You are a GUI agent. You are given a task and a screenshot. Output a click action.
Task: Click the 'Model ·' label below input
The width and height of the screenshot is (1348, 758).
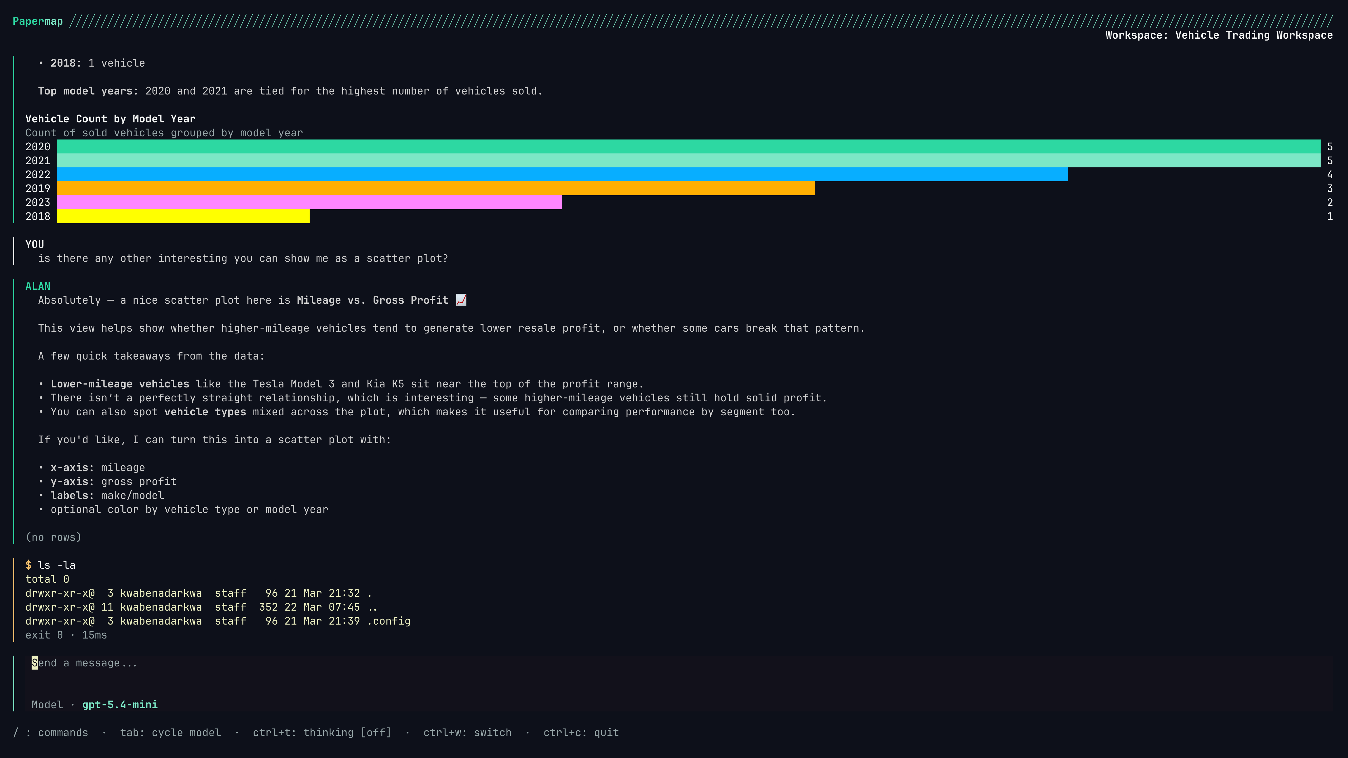(x=53, y=705)
